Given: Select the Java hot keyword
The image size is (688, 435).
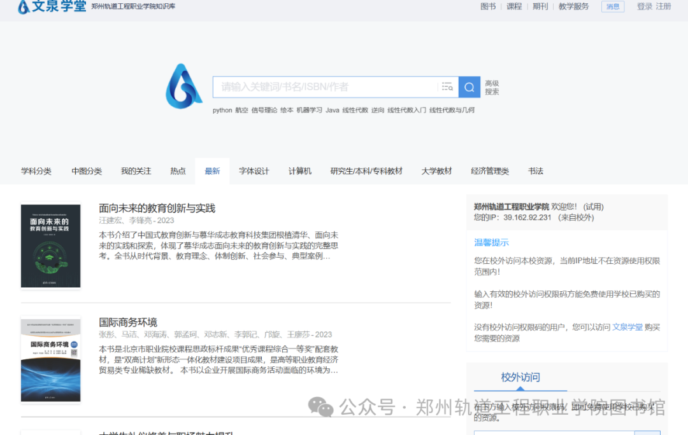Looking at the screenshot, I should coord(332,110).
